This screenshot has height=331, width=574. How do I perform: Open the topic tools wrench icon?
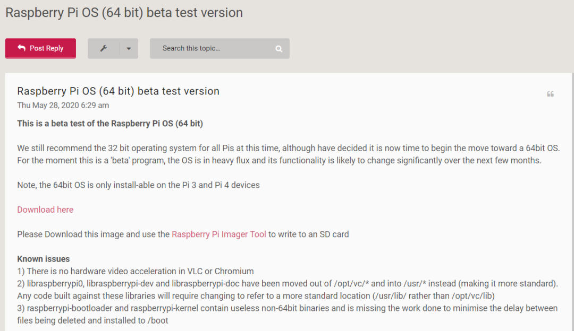(104, 48)
